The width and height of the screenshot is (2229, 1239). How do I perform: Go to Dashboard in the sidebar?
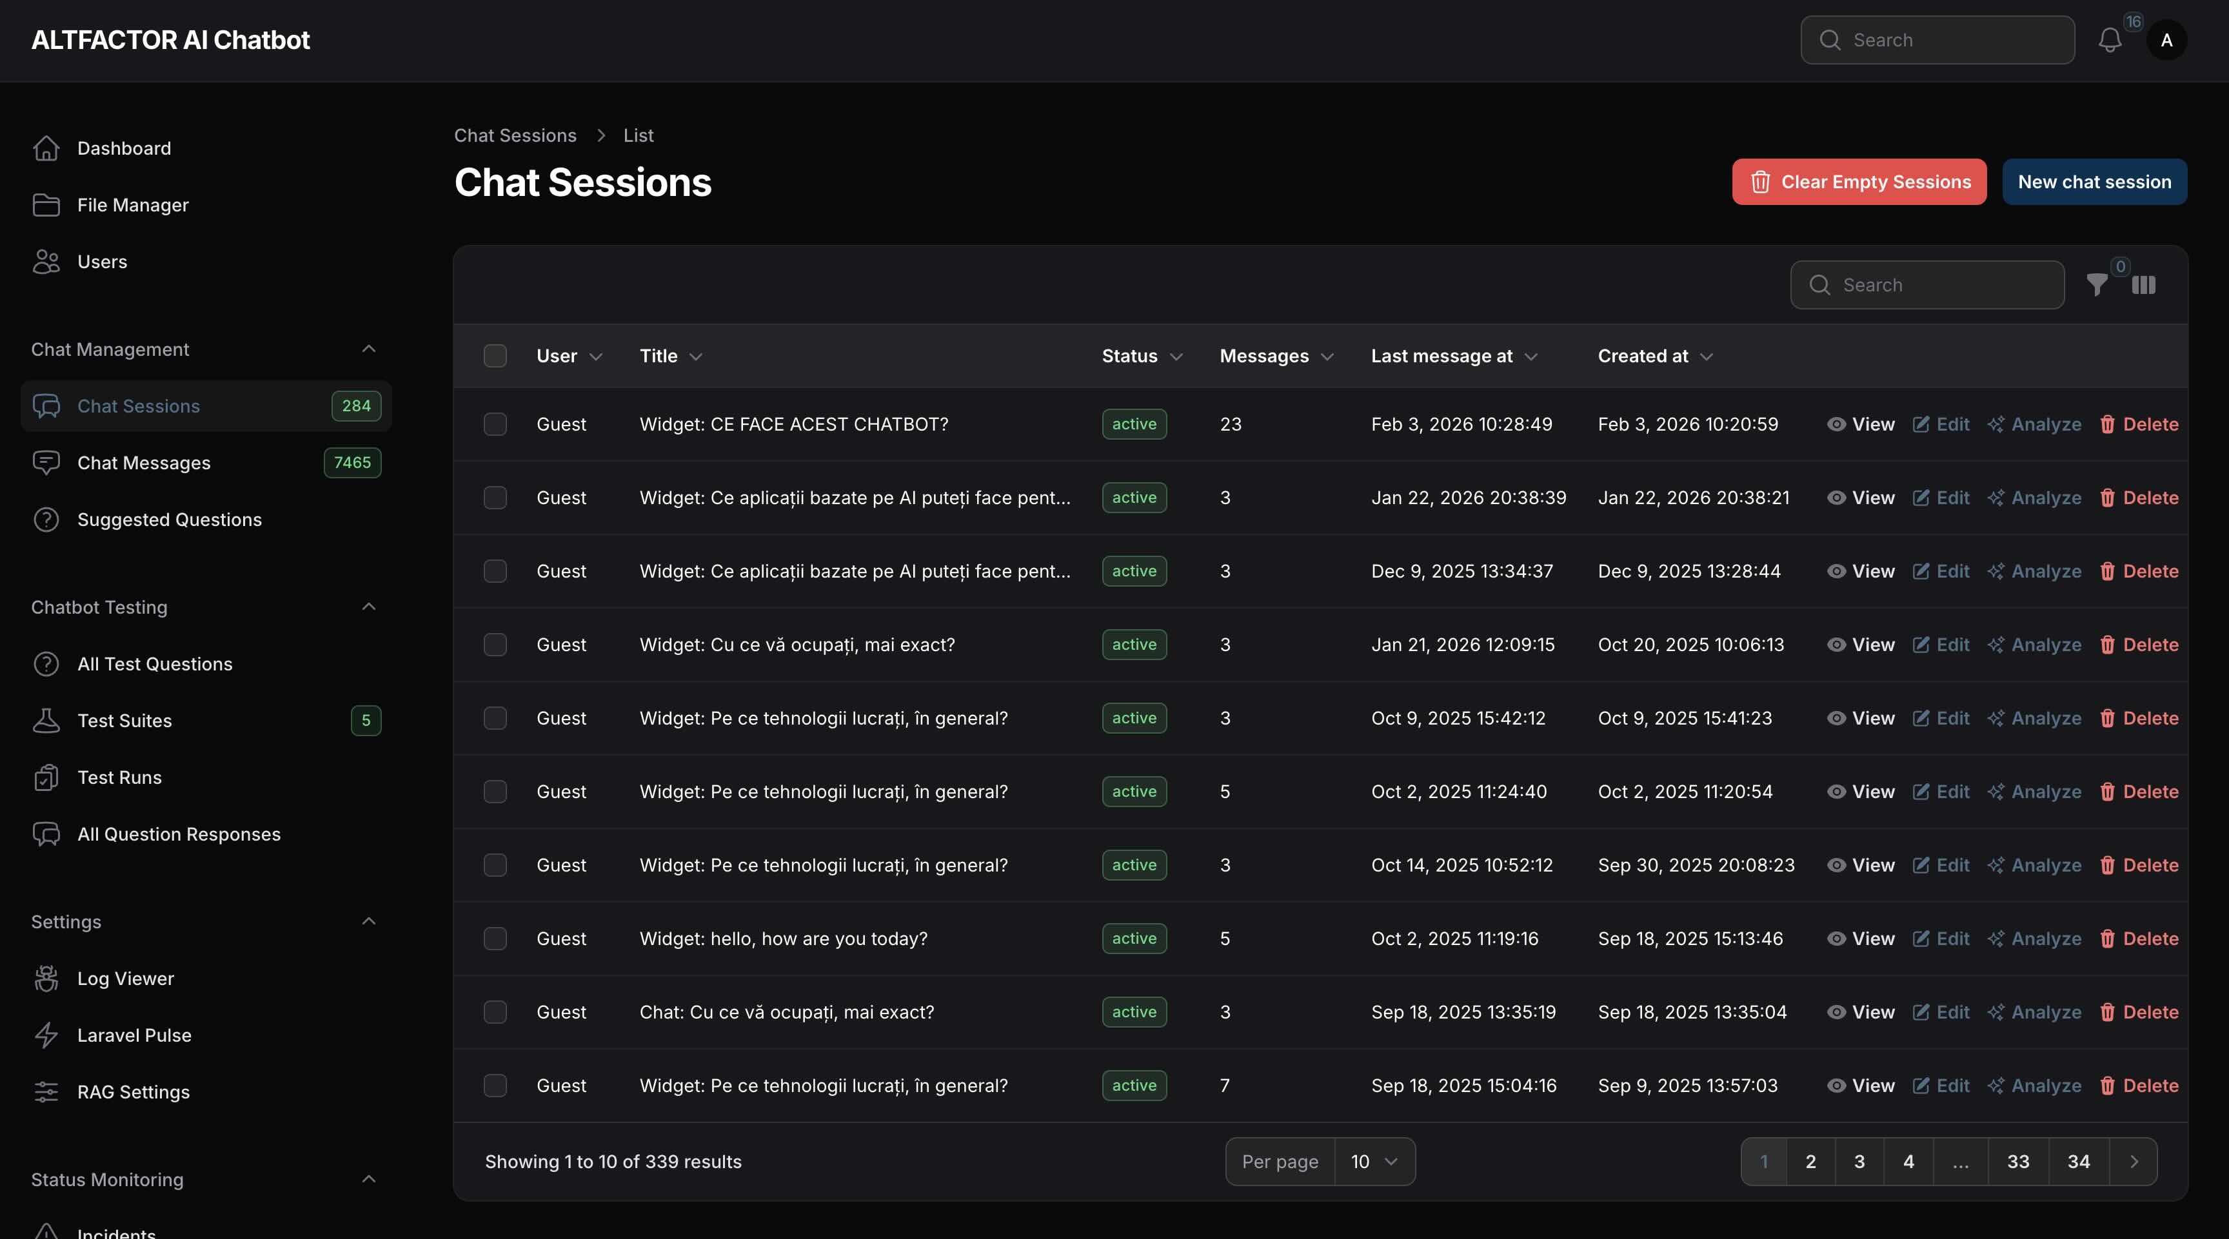(124, 148)
